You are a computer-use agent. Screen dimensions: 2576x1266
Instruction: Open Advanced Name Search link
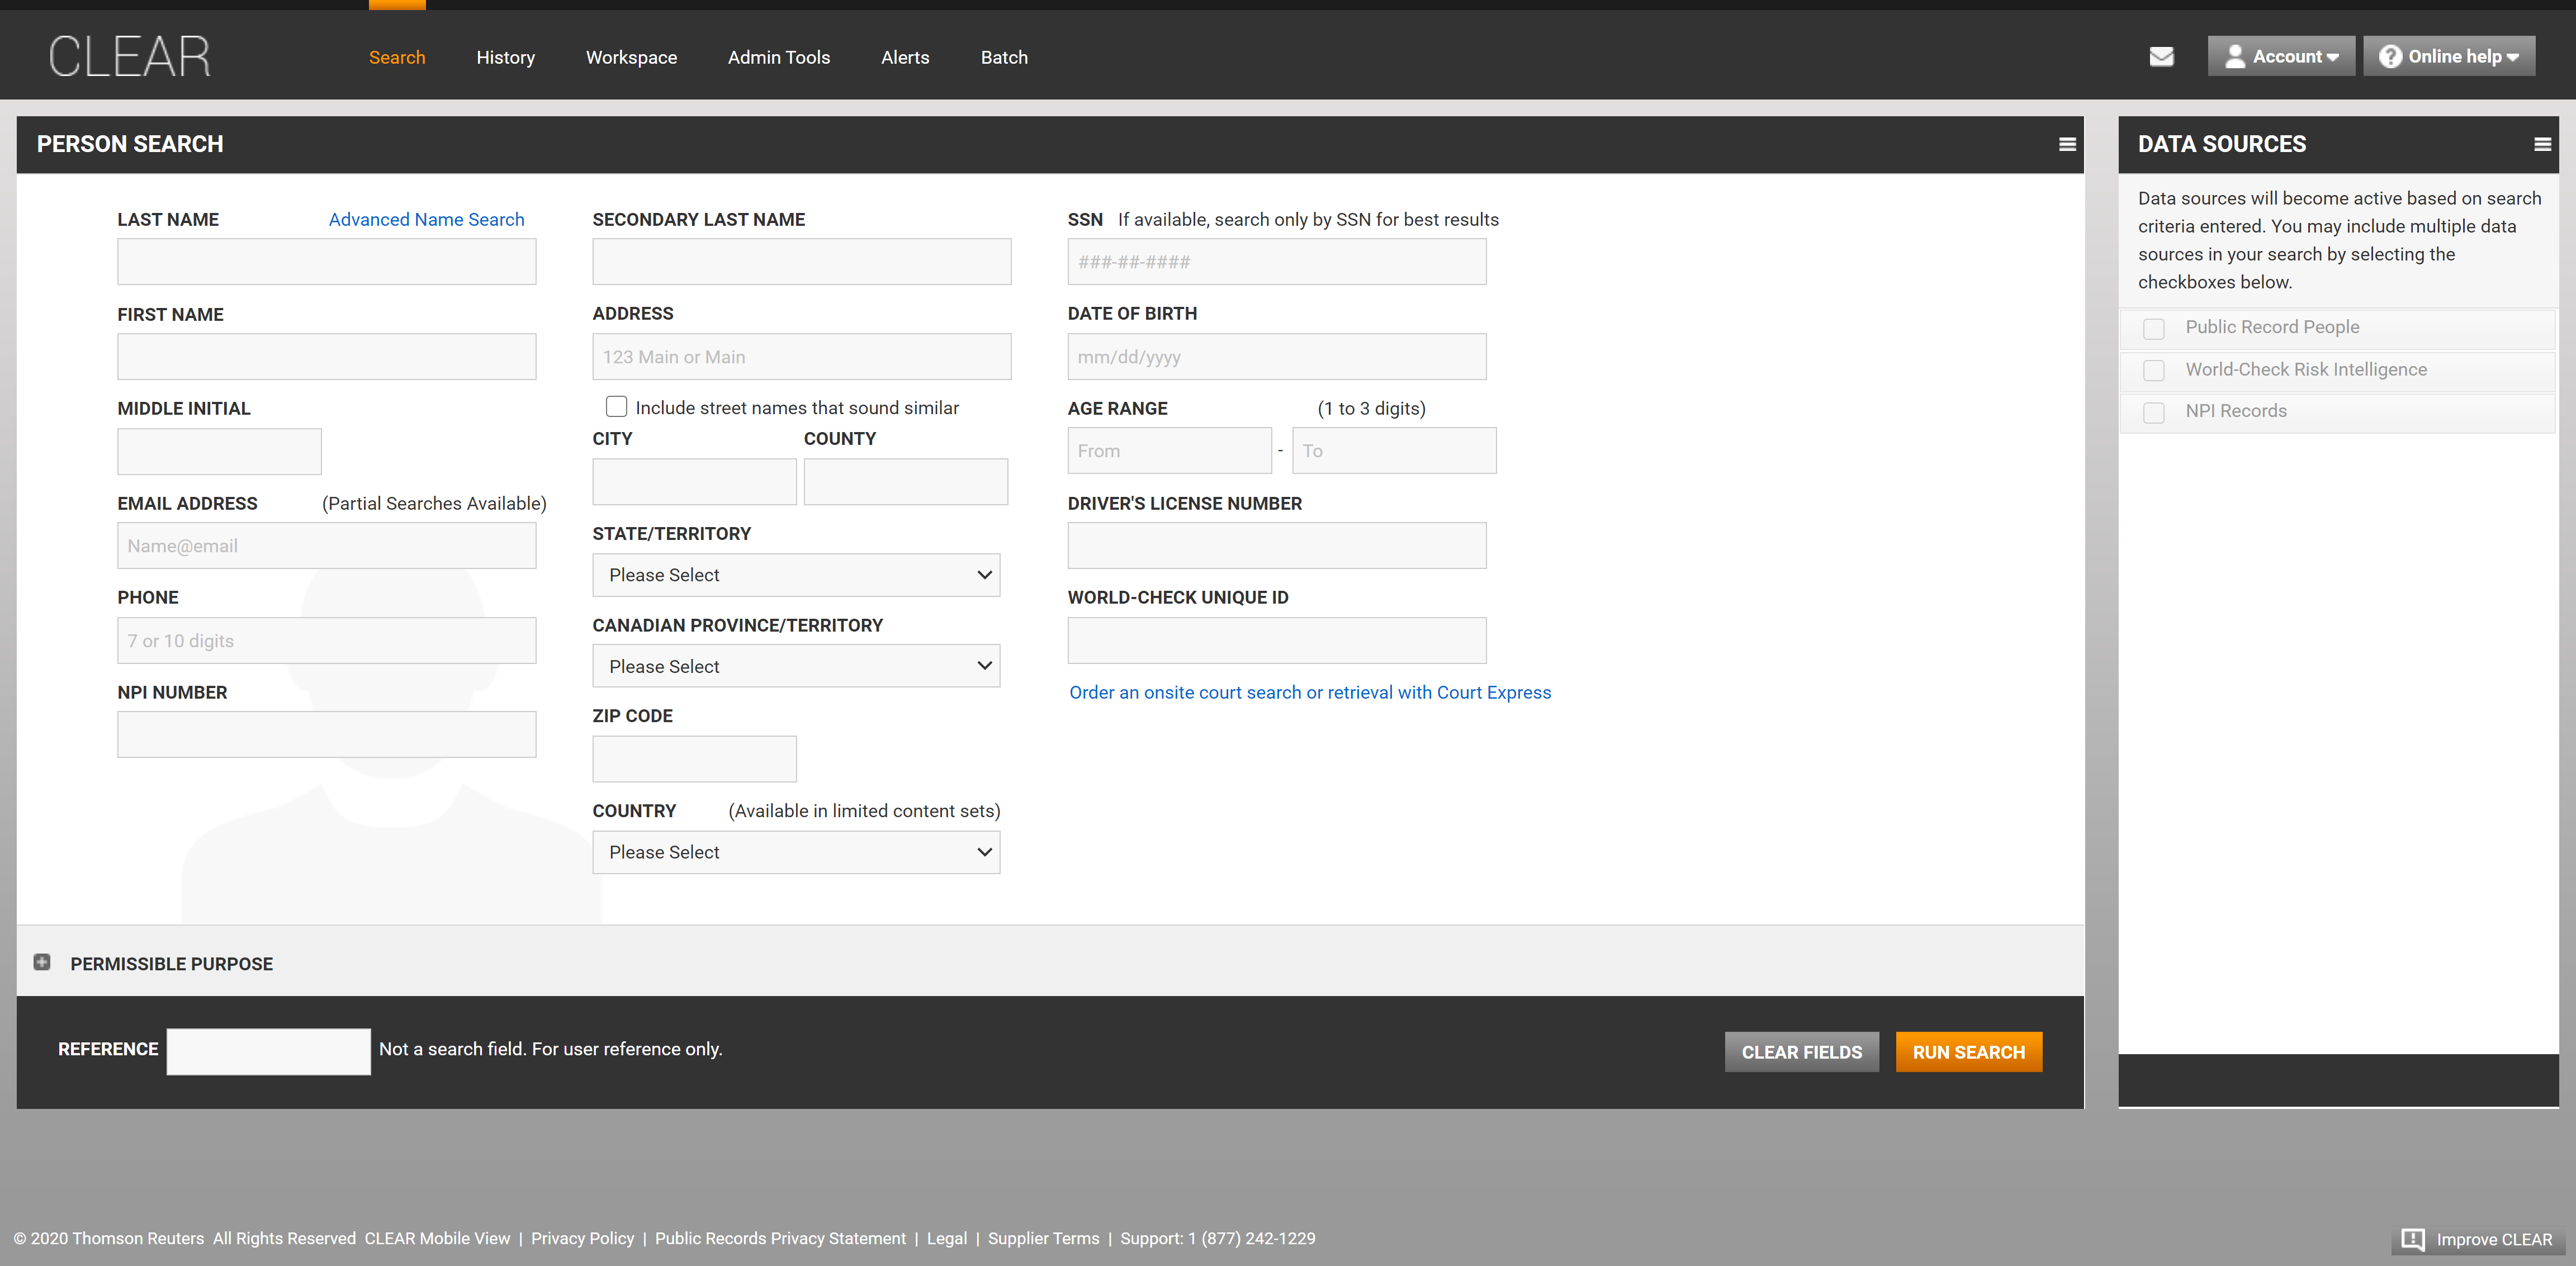[426, 219]
